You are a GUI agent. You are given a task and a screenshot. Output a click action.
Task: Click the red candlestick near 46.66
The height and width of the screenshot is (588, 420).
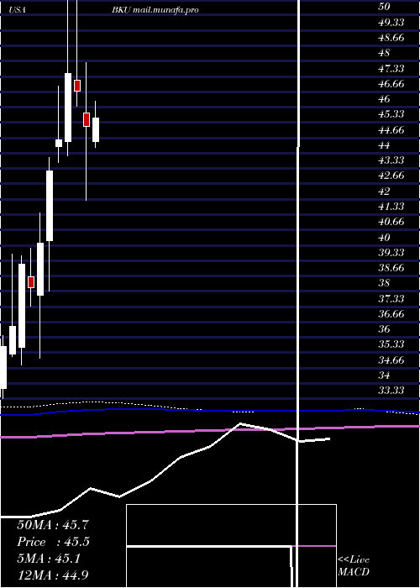pyautogui.click(x=77, y=86)
